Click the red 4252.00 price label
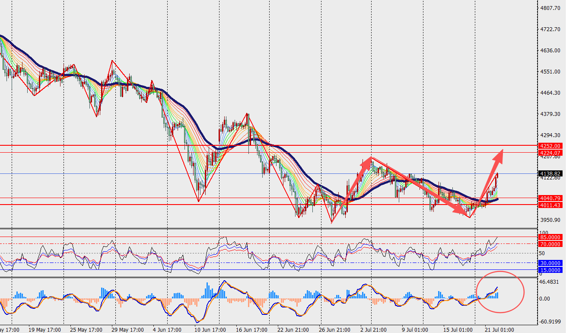Image resolution: width=566 pixels, height=333 pixels. (x=550, y=146)
